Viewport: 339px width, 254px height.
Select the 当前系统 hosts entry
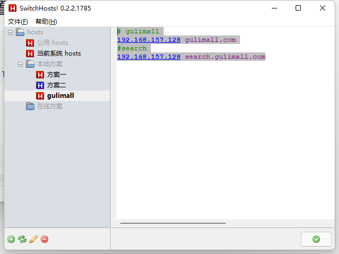(x=59, y=53)
